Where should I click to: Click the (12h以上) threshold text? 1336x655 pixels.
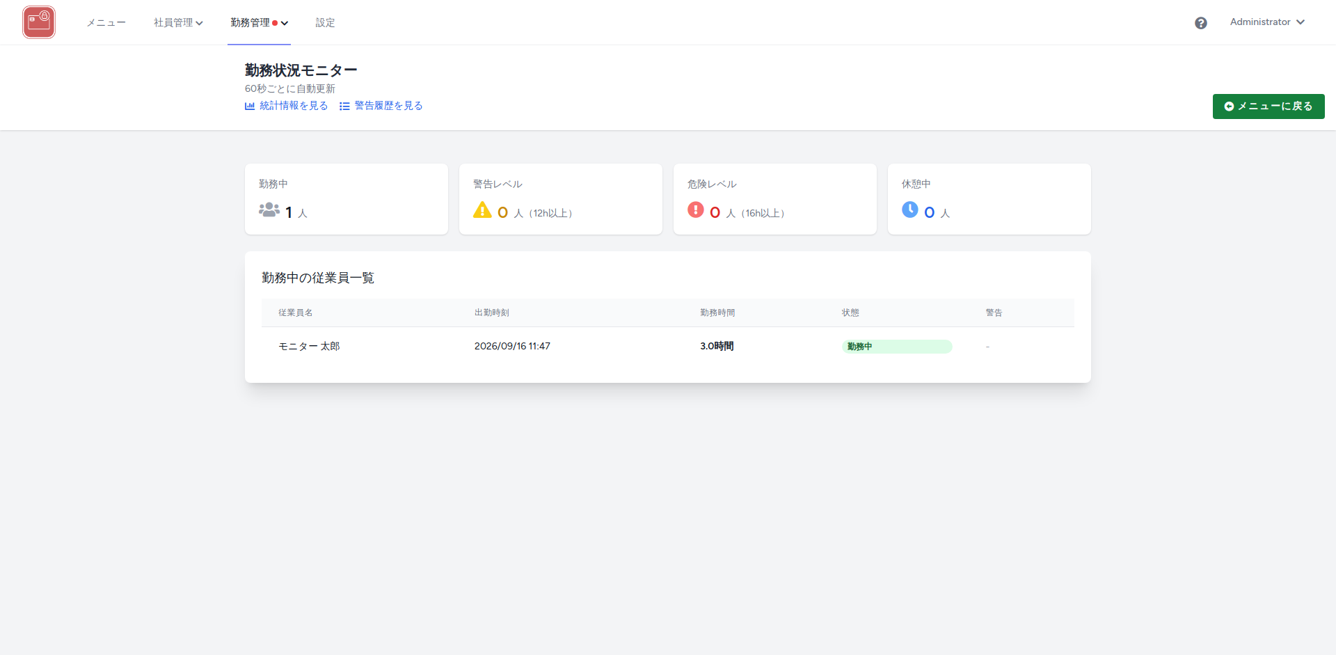coord(550,213)
